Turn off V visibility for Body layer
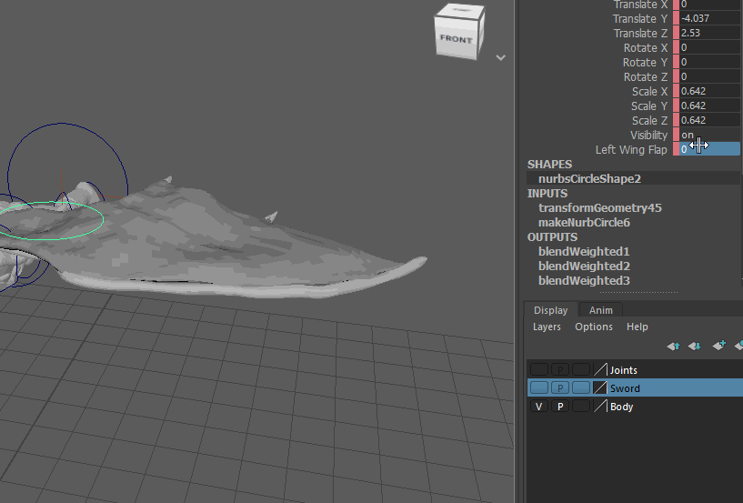The image size is (743, 503). (538, 407)
